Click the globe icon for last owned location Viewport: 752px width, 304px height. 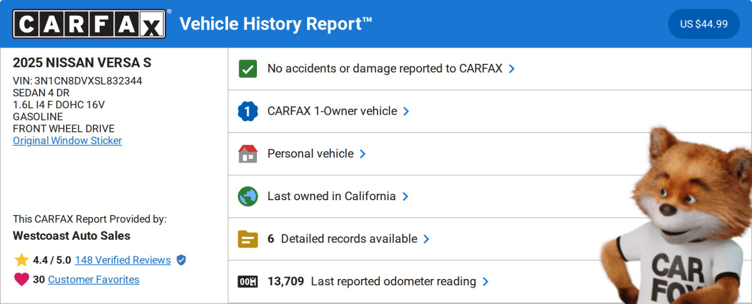pyautogui.click(x=248, y=196)
